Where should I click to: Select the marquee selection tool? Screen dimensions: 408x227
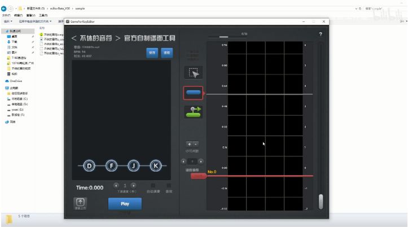click(x=194, y=73)
